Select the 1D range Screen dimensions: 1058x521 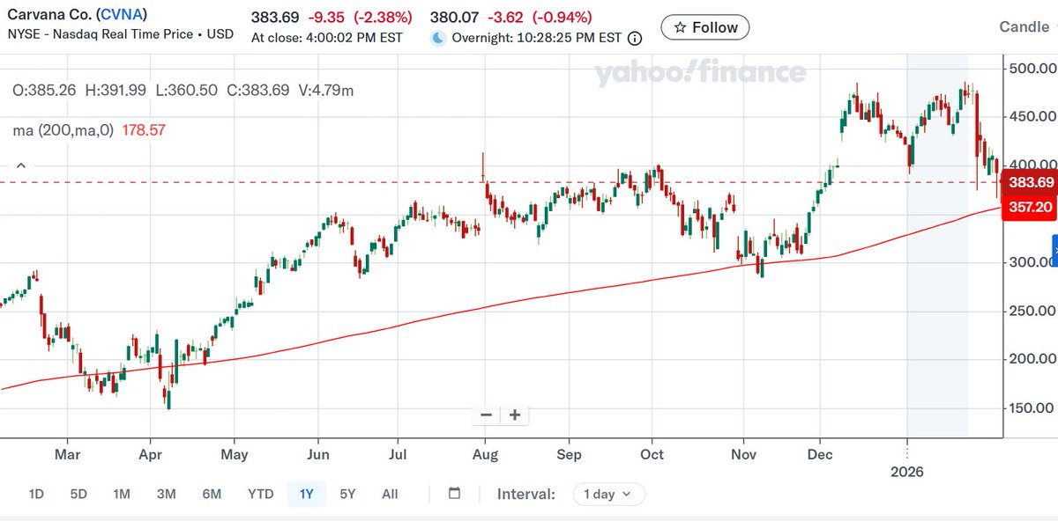tap(36, 494)
